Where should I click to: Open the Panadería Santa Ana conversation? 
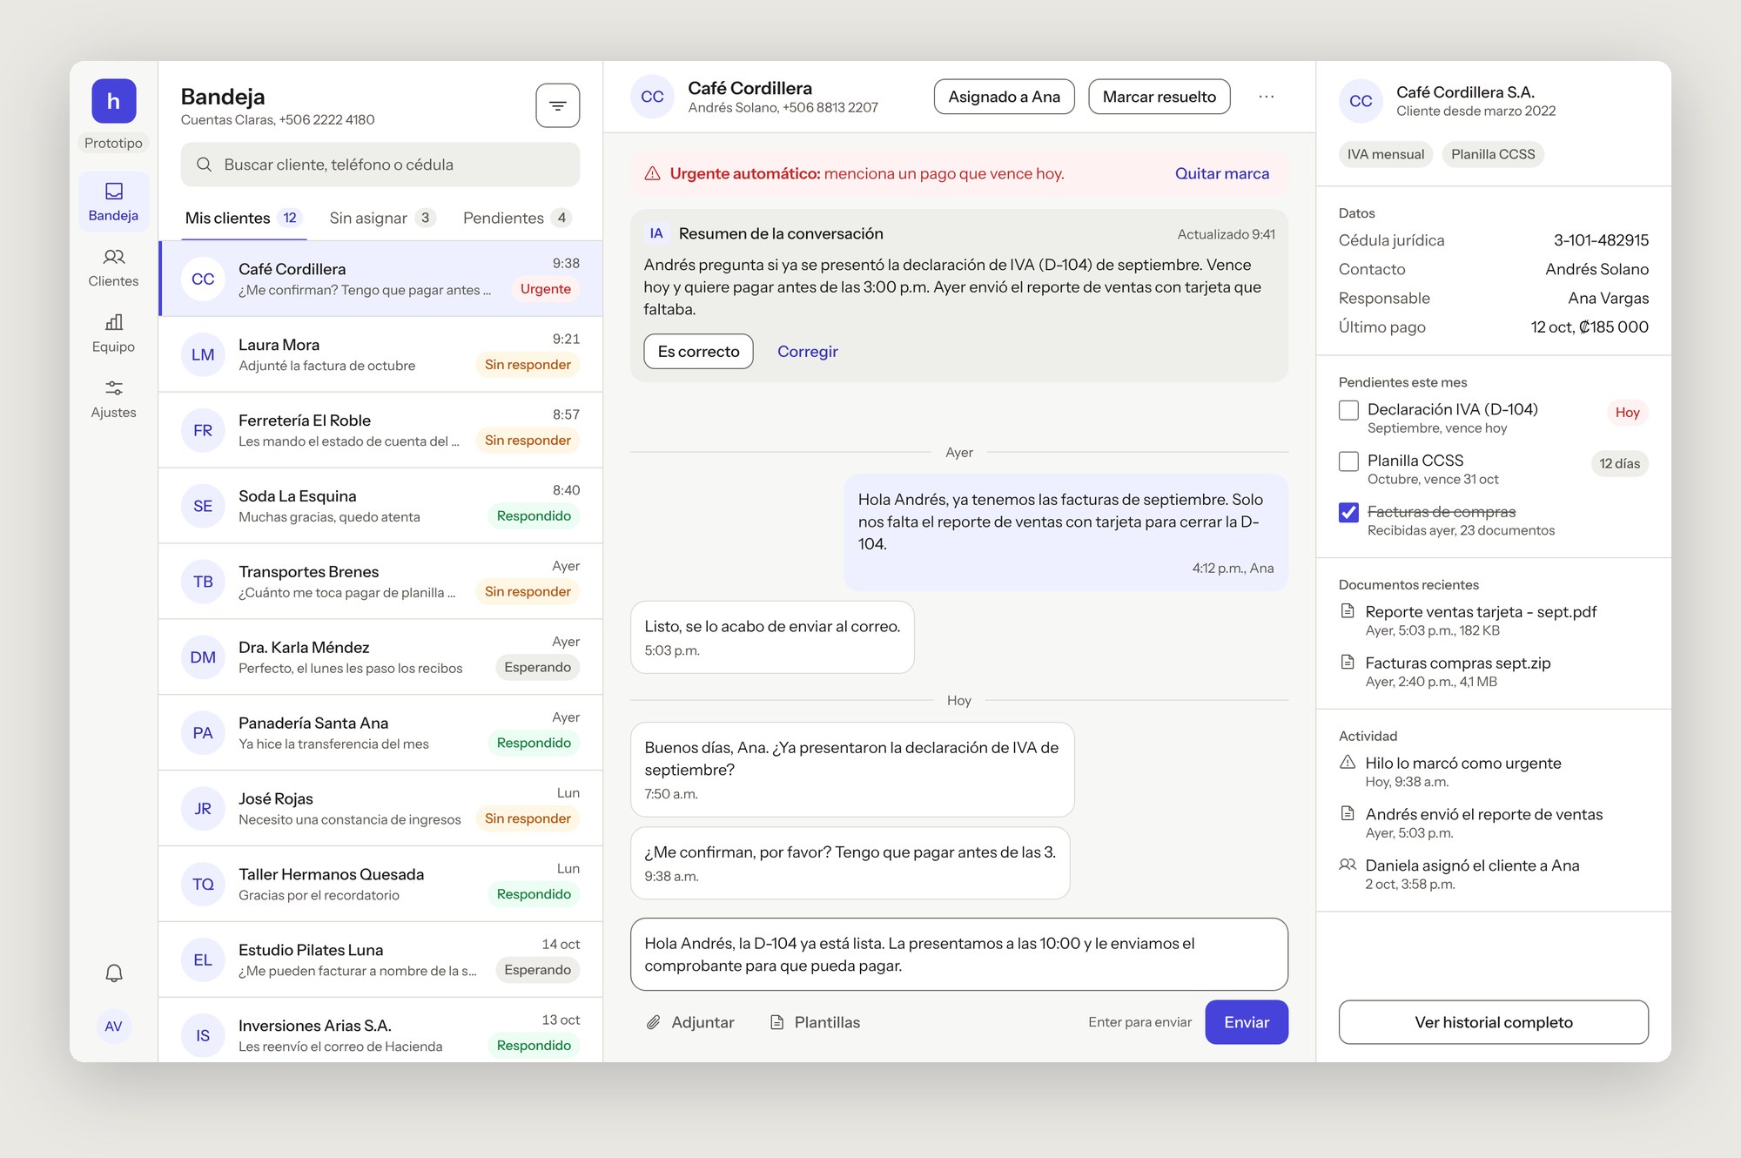(380, 733)
